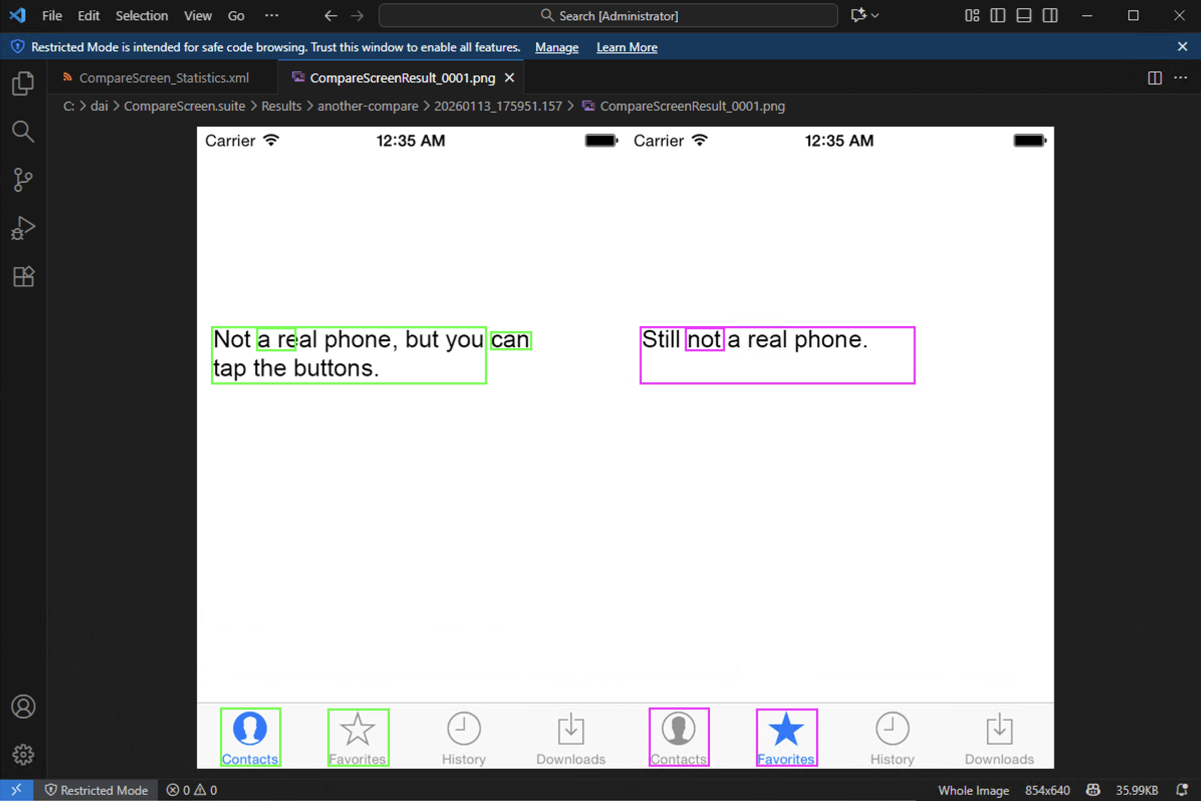This screenshot has width=1201, height=801.
Task: Click the Accounts icon in the sidebar
Action: point(23,707)
